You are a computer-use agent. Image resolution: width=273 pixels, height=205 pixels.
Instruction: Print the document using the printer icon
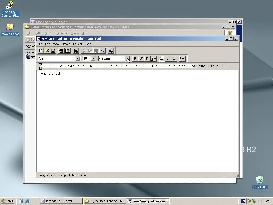click(61, 51)
